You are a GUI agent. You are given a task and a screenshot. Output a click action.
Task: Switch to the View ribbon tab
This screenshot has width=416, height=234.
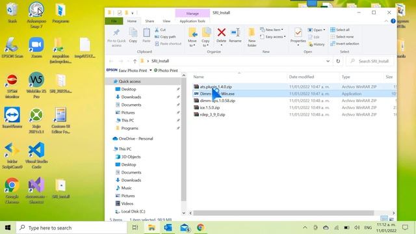166,21
